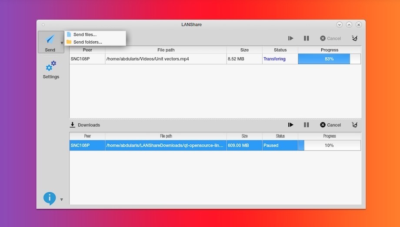Image resolution: width=400 pixels, height=227 pixels.
Task: Cancel the upload in the upper toolbar
Action: (x=330, y=38)
